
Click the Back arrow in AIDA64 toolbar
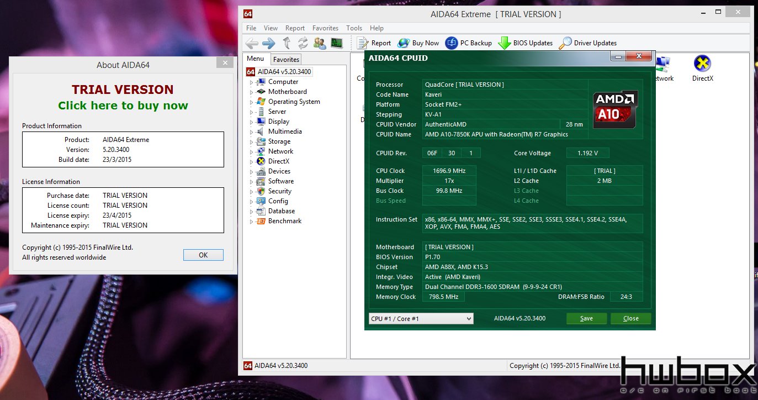(x=252, y=43)
